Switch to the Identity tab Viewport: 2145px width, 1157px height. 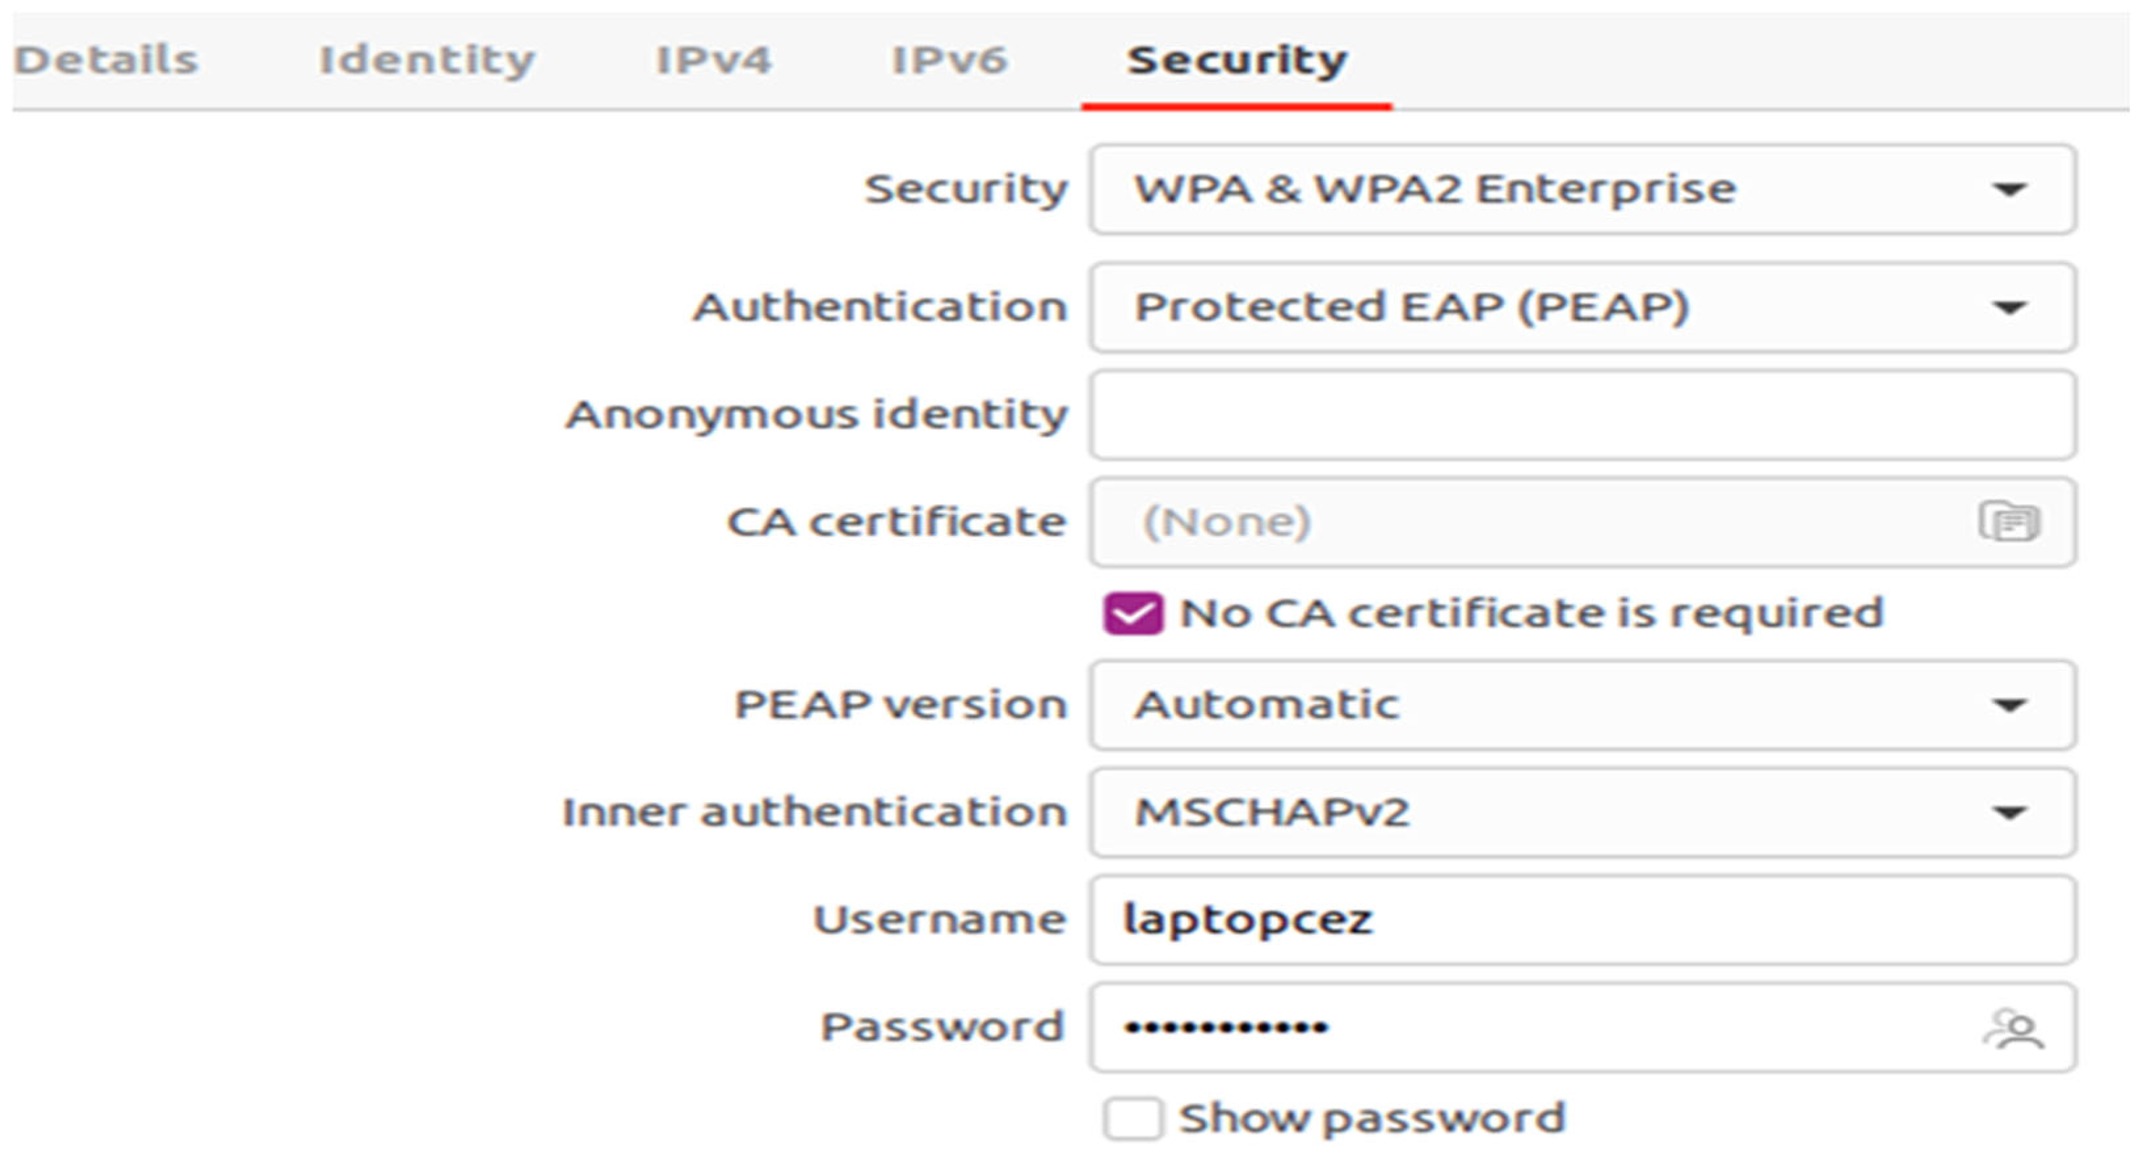[426, 60]
